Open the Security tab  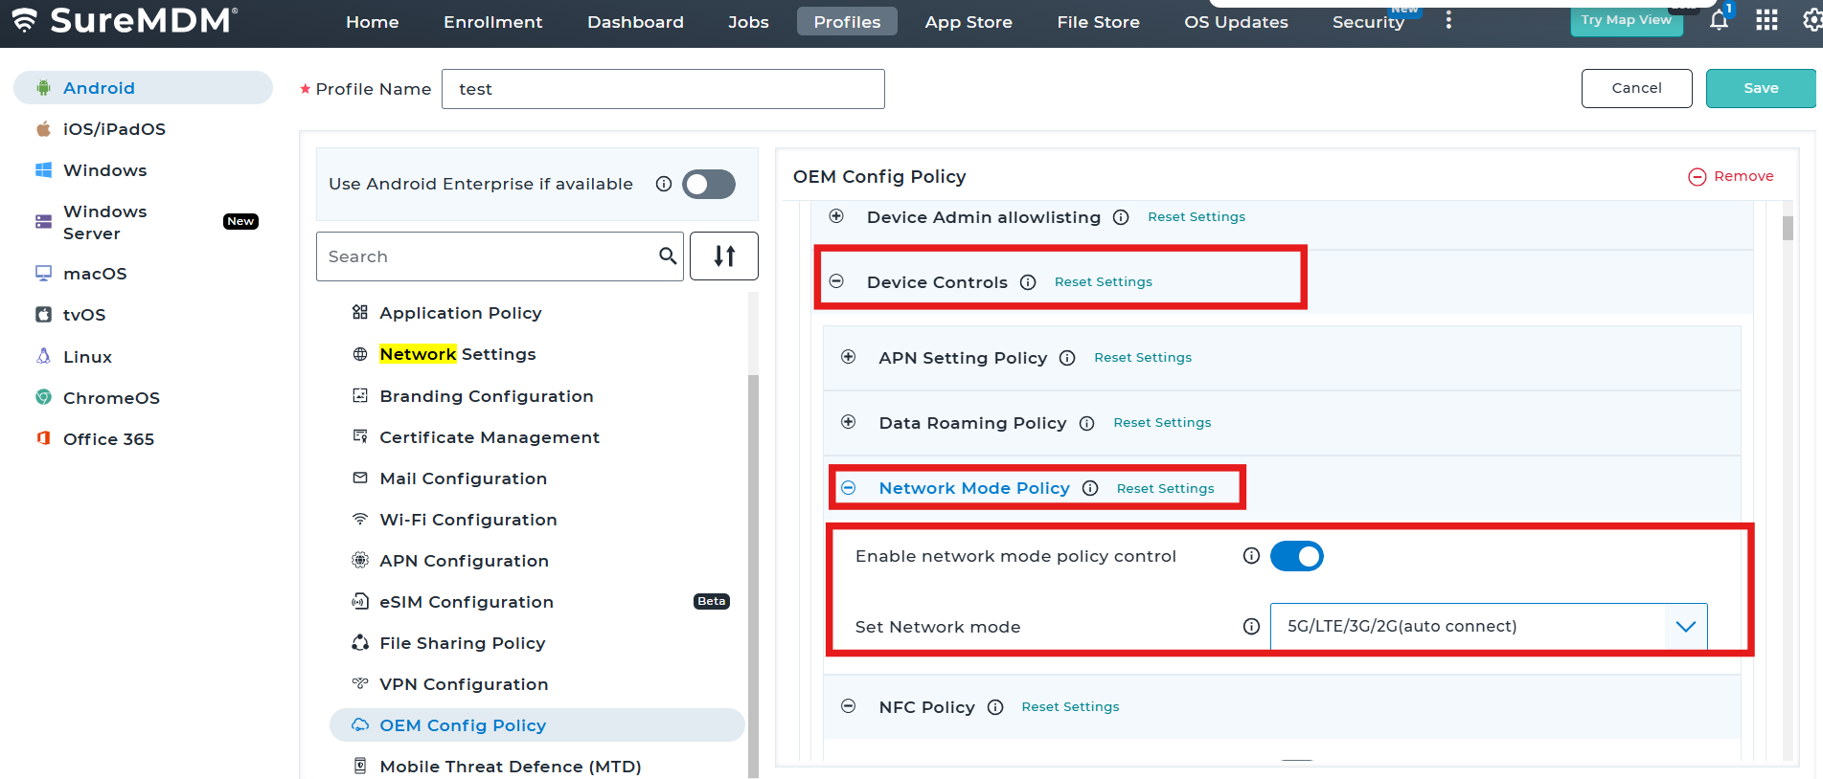pyautogui.click(x=1368, y=22)
